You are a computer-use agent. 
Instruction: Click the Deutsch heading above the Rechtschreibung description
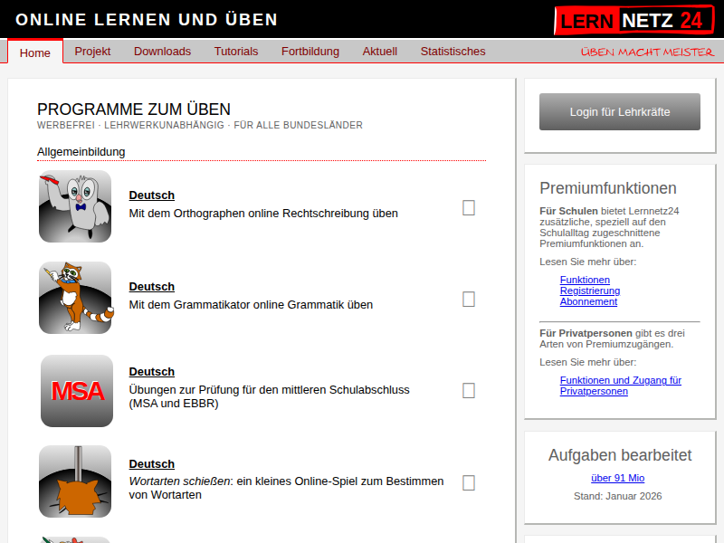(x=151, y=195)
